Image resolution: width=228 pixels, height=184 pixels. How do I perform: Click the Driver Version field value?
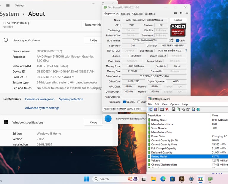click(154, 76)
